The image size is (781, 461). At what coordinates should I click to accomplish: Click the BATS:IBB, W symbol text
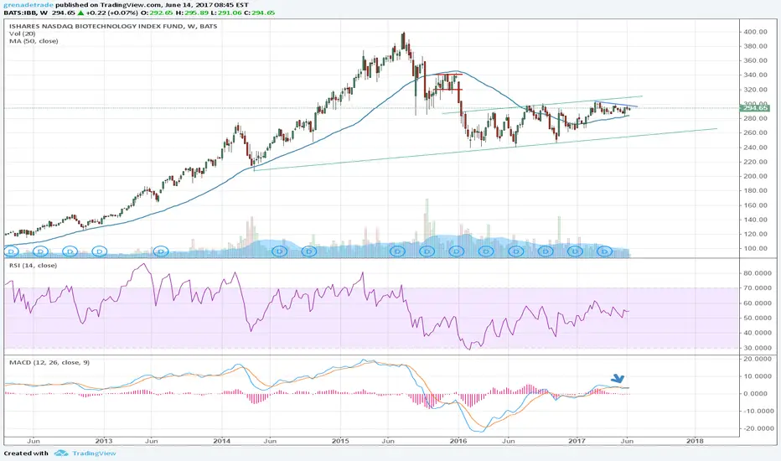coord(25,13)
